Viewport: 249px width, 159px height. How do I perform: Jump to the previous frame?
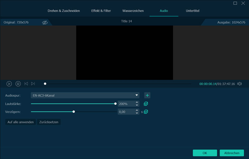click(x=26, y=84)
